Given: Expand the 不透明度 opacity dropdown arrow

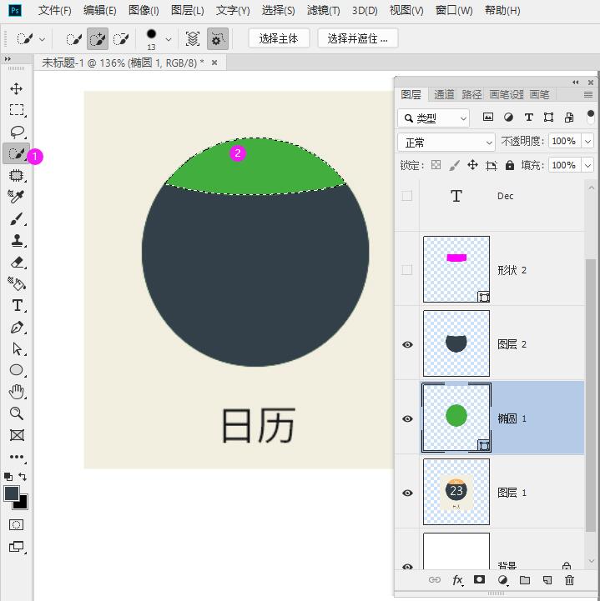Looking at the screenshot, I should click(x=587, y=143).
